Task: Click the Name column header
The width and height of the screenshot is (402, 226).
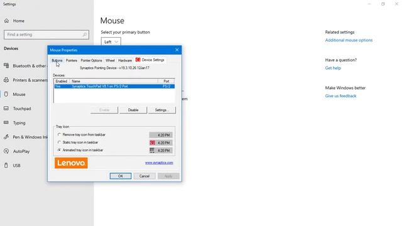Action: (114, 81)
